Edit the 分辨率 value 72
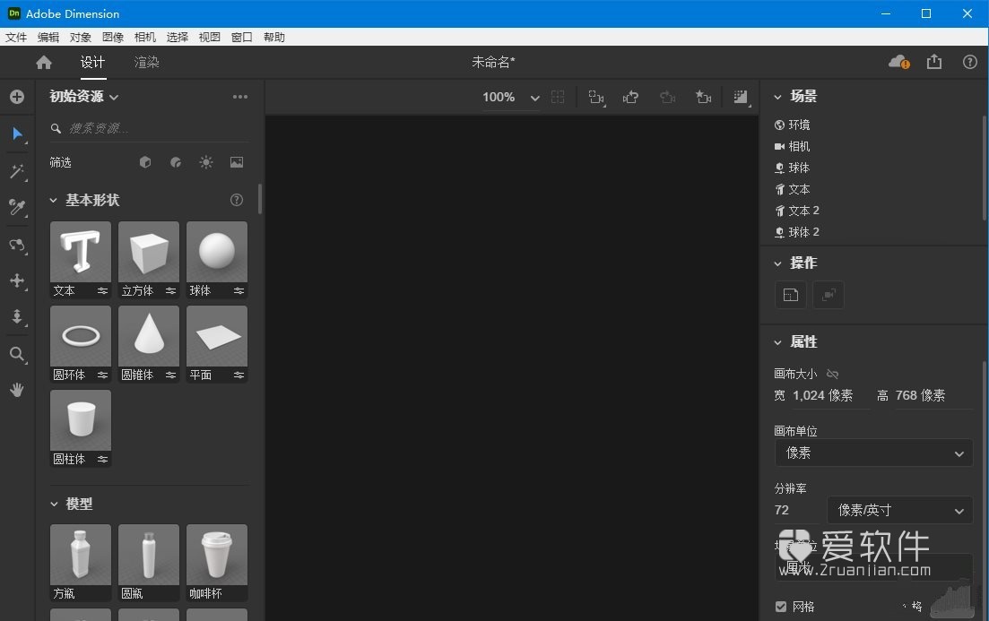Viewport: 989px width, 621px height. pyautogui.click(x=798, y=510)
